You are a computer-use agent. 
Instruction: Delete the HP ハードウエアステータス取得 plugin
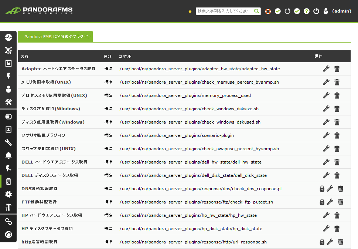tap(337, 215)
